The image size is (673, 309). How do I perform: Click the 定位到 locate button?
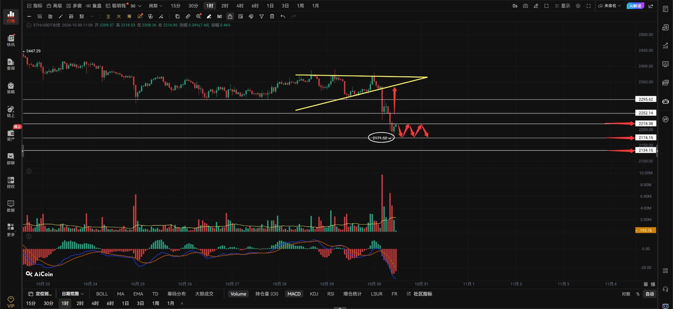40,294
